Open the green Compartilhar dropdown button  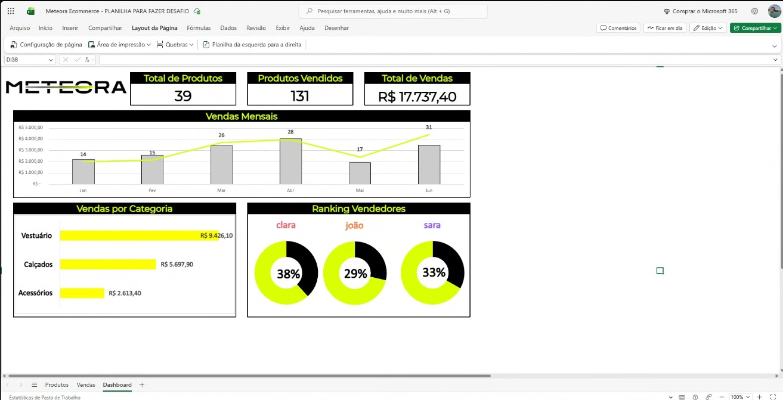point(755,28)
